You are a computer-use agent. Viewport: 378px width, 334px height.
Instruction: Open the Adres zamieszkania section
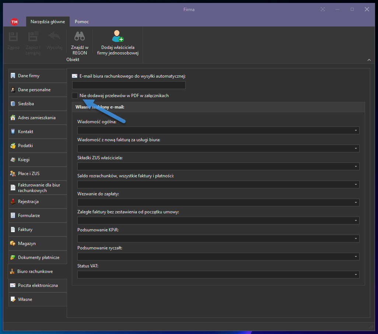[38, 118]
